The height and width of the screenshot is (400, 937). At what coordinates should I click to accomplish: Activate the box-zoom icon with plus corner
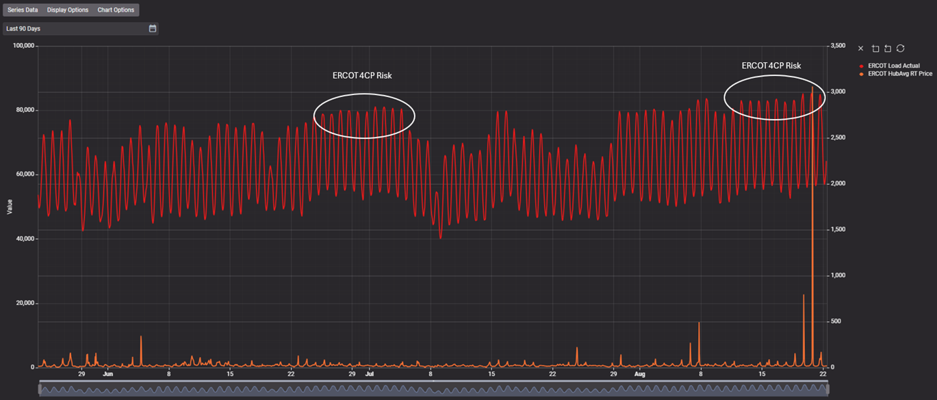tap(875, 49)
